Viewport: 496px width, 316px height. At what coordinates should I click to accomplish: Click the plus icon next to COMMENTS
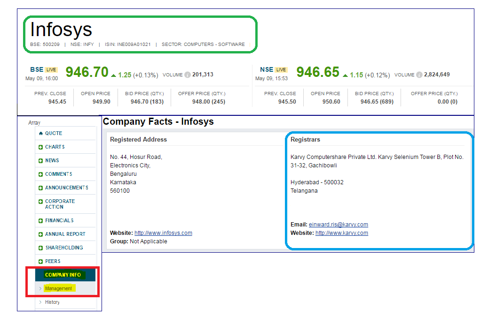[x=40, y=174]
